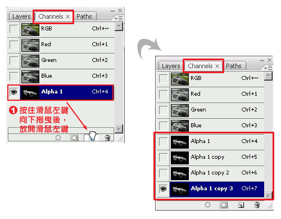Minimize the left Channels panel
This screenshot has height=219, width=281.
[112, 11]
